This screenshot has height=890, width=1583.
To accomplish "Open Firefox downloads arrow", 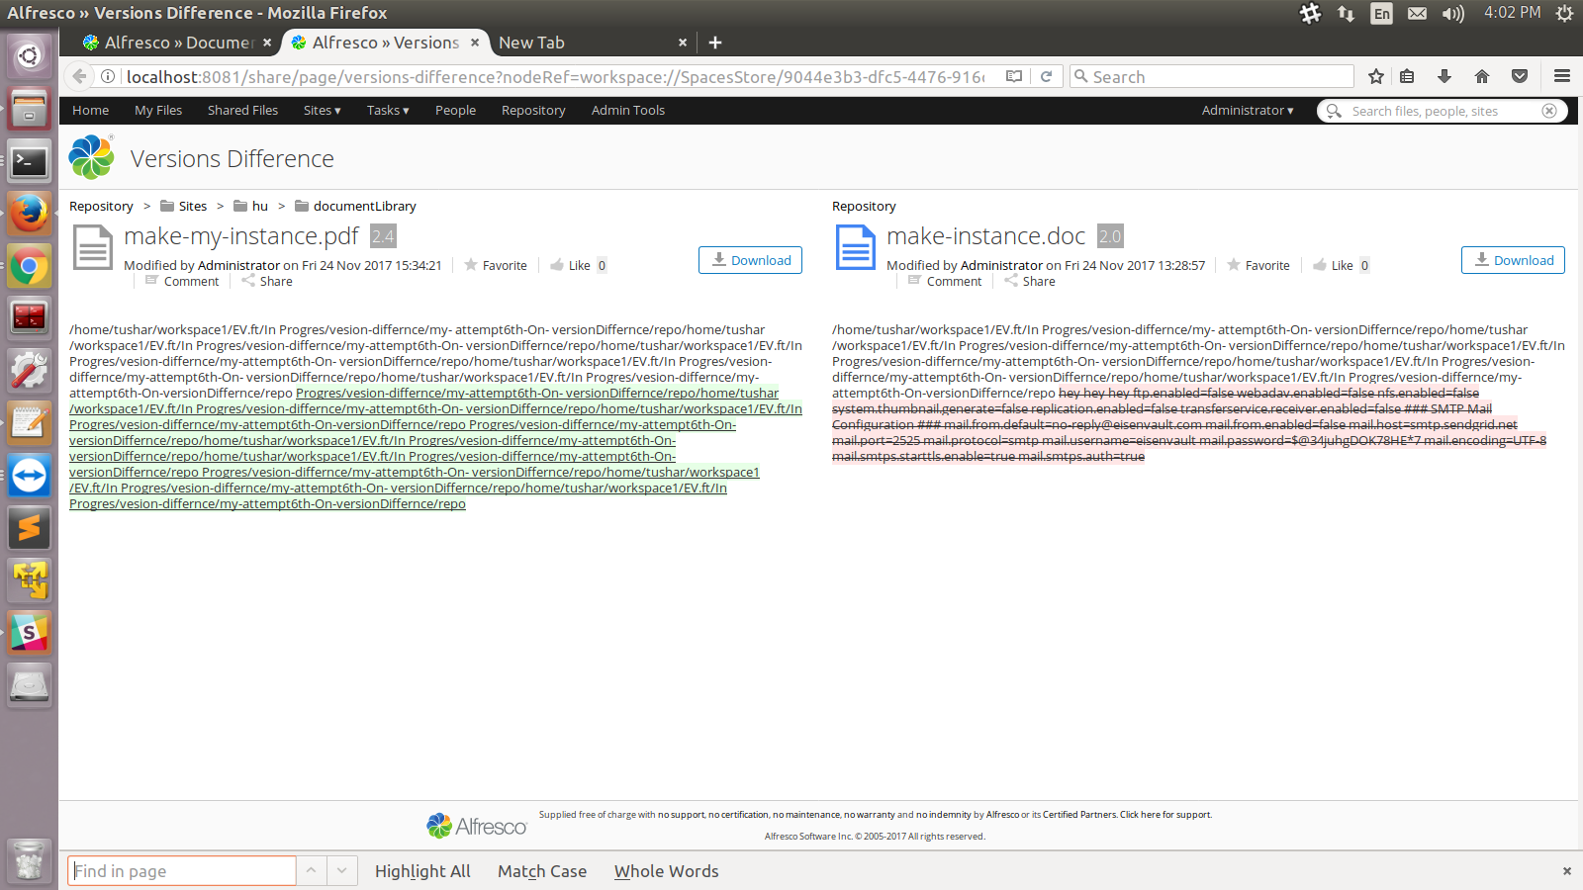I will point(1444,76).
